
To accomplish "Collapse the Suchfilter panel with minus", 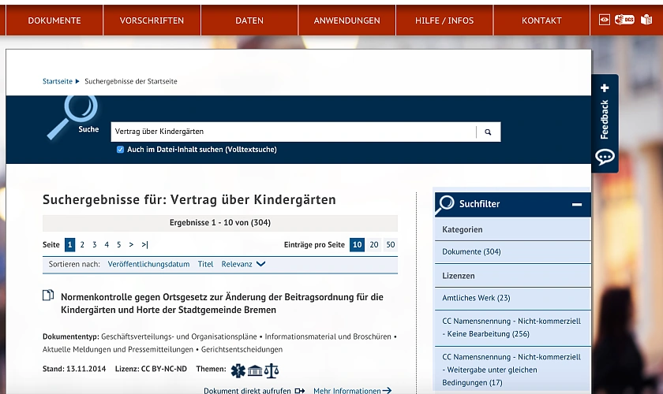I will (577, 204).
